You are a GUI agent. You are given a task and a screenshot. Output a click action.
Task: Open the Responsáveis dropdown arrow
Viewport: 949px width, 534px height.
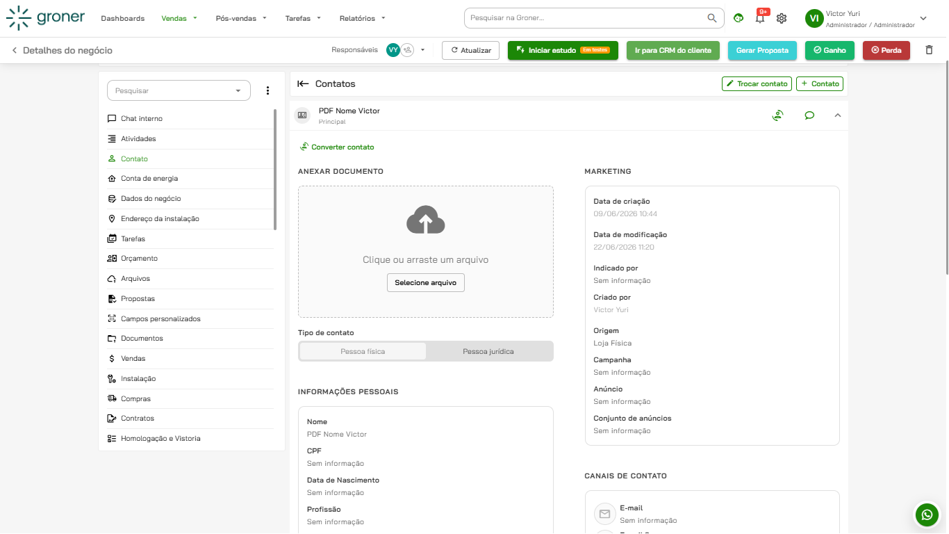(x=422, y=50)
